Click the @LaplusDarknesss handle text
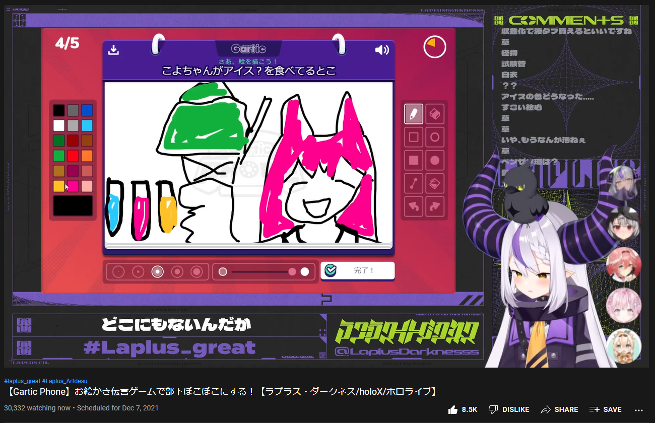 406,351
